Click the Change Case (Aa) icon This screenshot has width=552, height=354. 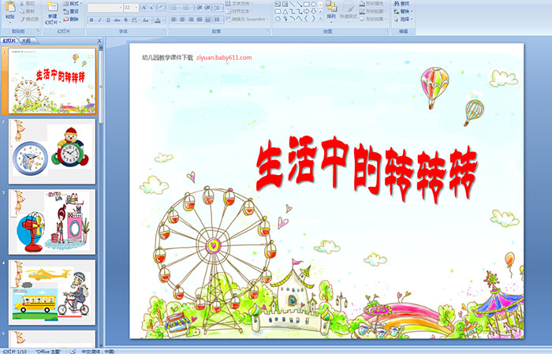coord(146,20)
